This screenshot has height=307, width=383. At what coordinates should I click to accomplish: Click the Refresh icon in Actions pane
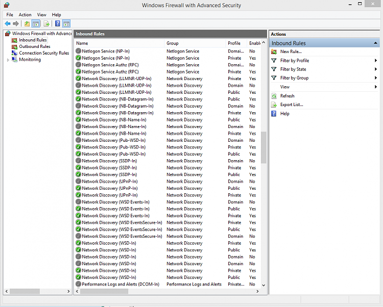click(x=274, y=96)
